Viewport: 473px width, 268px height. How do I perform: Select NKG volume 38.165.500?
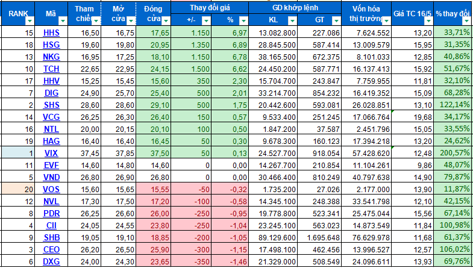click(273, 57)
